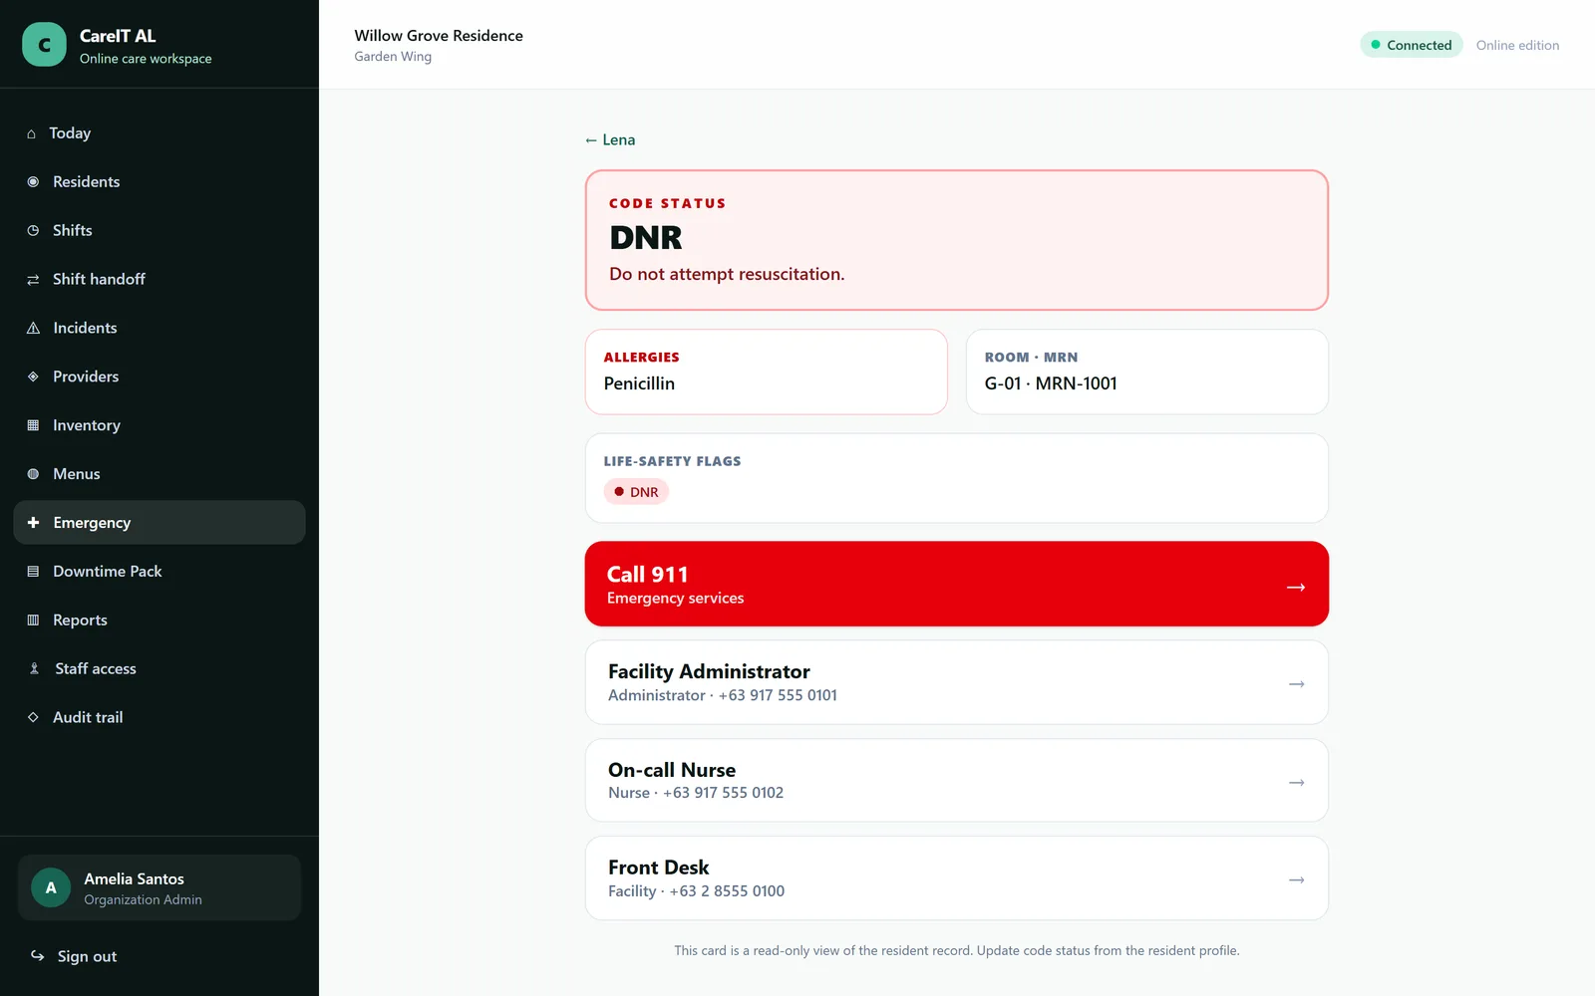Click the Inventory grid icon
The height and width of the screenshot is (996, 1595).
coord(33,425)
